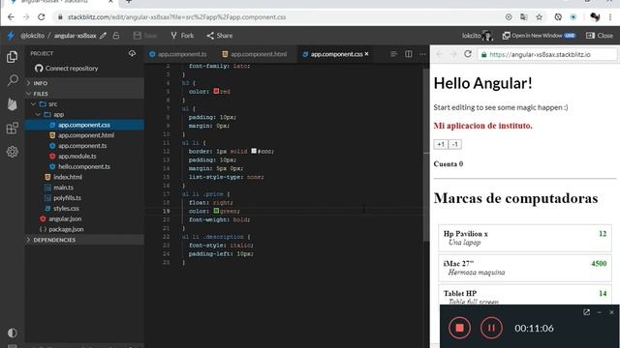Switch to app.component.css editor tab
This screenshot has width=620, height=348.
pos(335,54)
